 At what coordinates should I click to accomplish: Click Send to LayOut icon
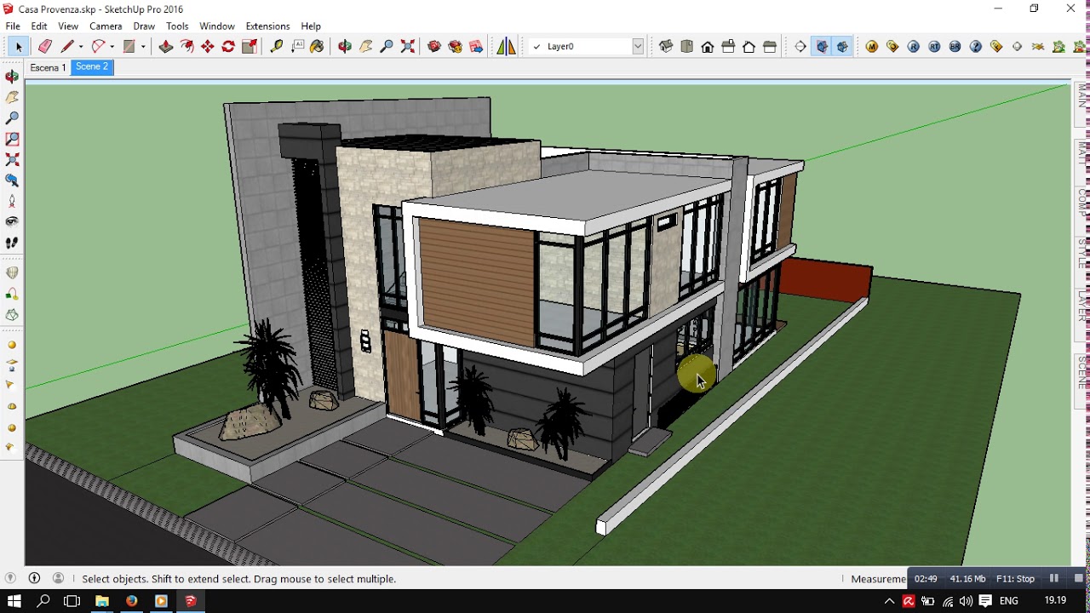pos(476,47)
